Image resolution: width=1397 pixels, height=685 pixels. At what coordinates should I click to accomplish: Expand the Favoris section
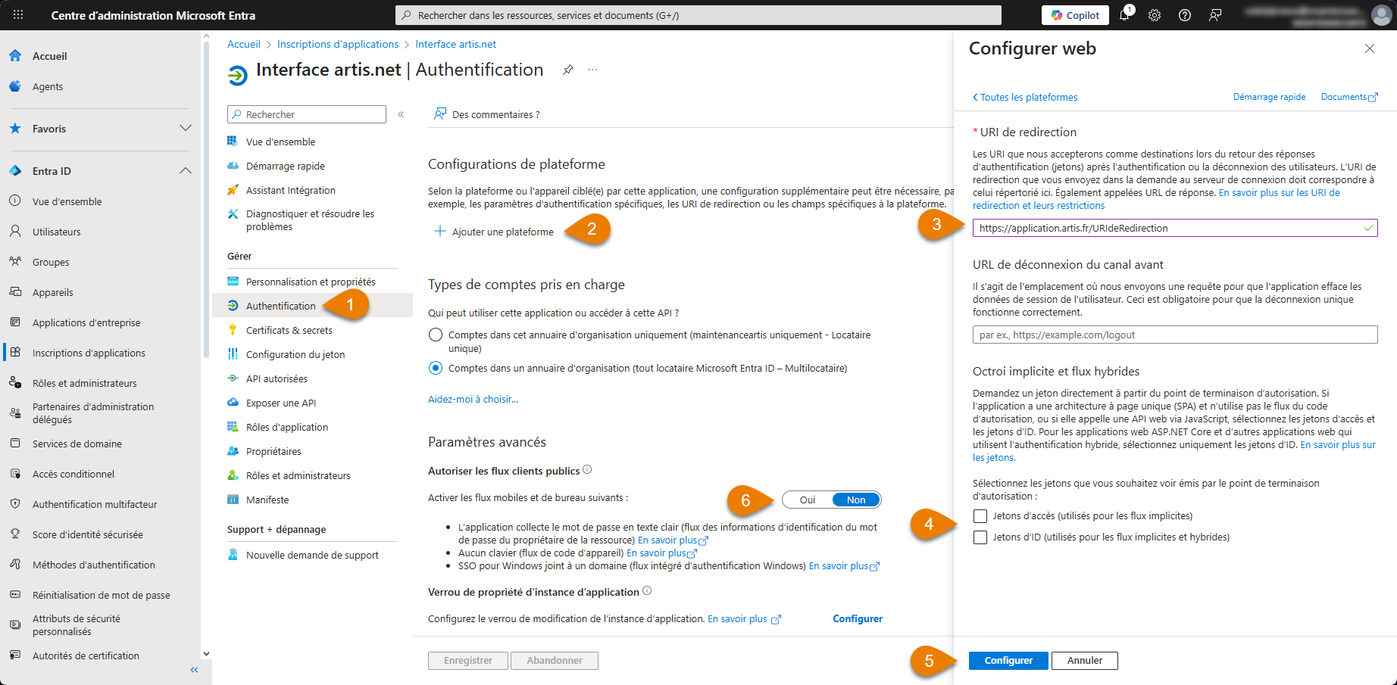[185, 129]
